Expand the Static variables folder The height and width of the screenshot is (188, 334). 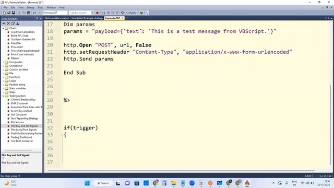tap(3, 88)
